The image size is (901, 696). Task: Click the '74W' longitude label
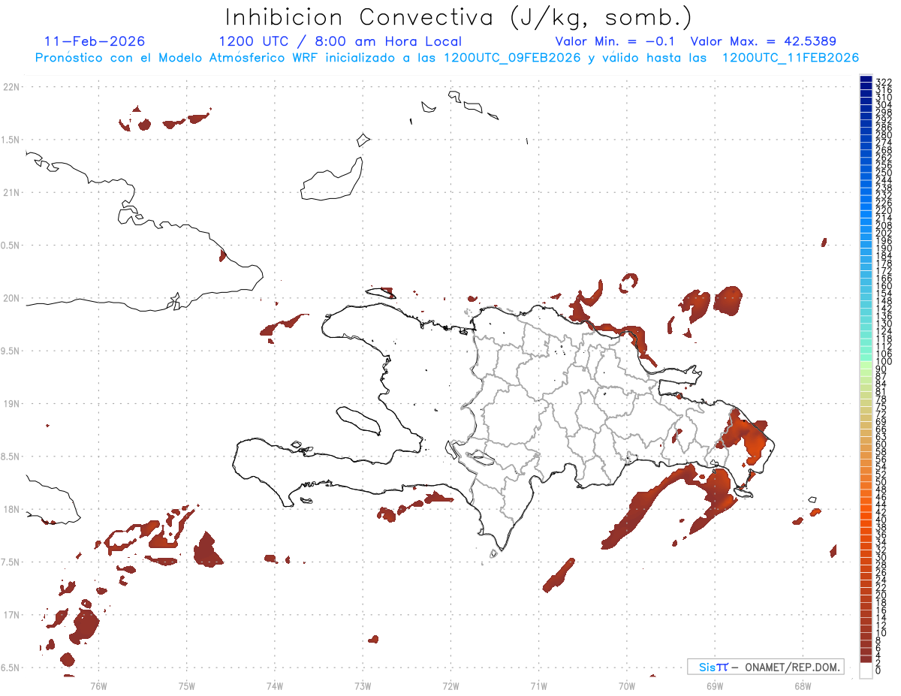(275, 685)
